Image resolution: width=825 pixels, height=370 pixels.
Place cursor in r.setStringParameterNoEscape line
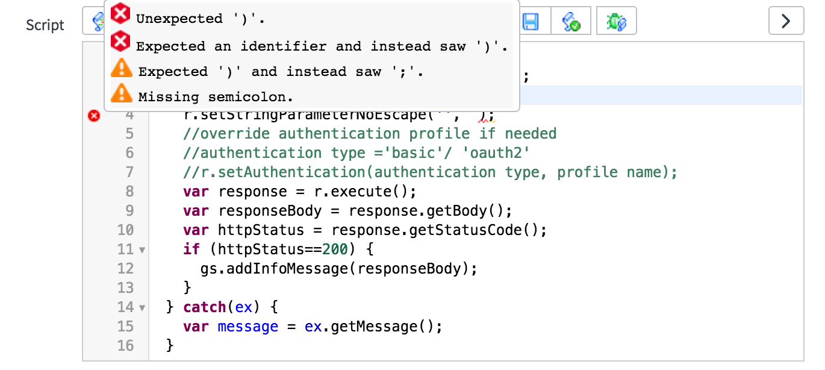click(339, 114)
